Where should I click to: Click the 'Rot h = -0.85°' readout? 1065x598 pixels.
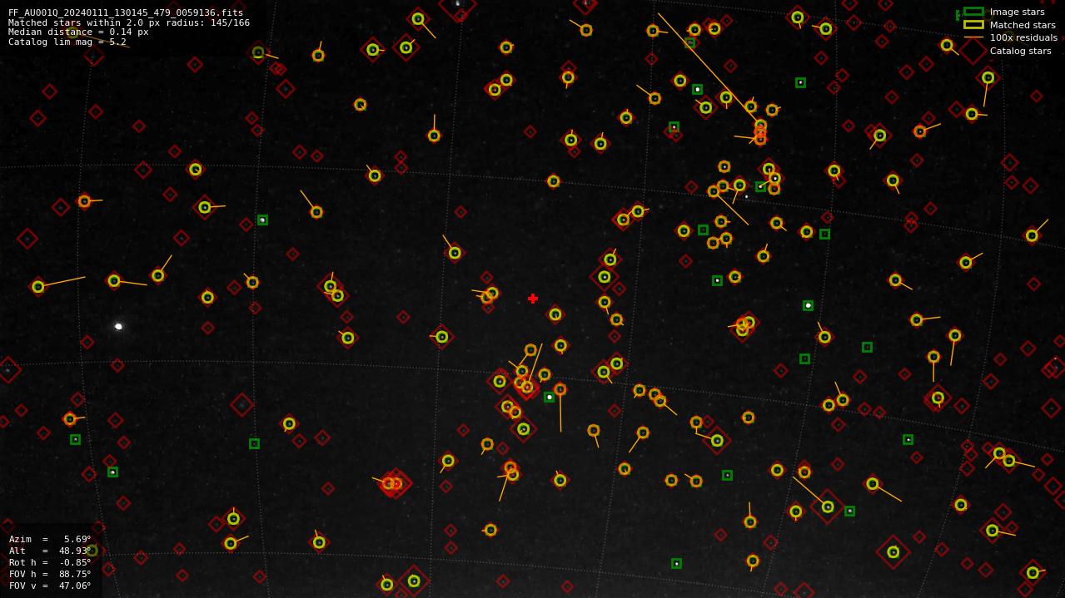click(50, 562)
